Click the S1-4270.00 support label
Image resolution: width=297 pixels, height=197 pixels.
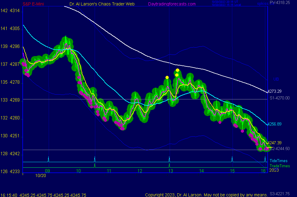pyautogui.click(x=280, y=98)
